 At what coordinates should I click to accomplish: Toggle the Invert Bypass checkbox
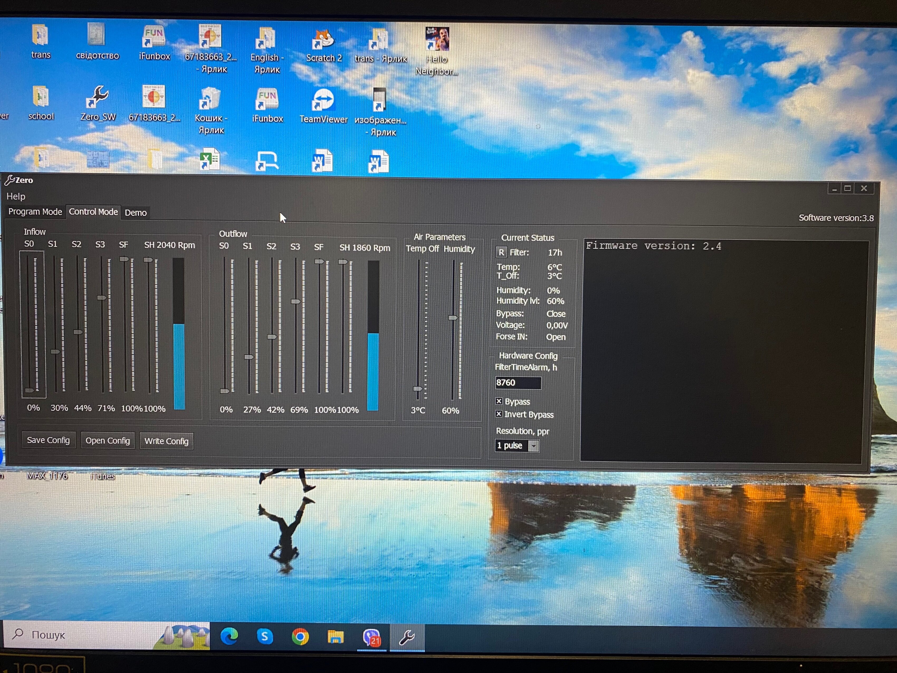point(499,414)
